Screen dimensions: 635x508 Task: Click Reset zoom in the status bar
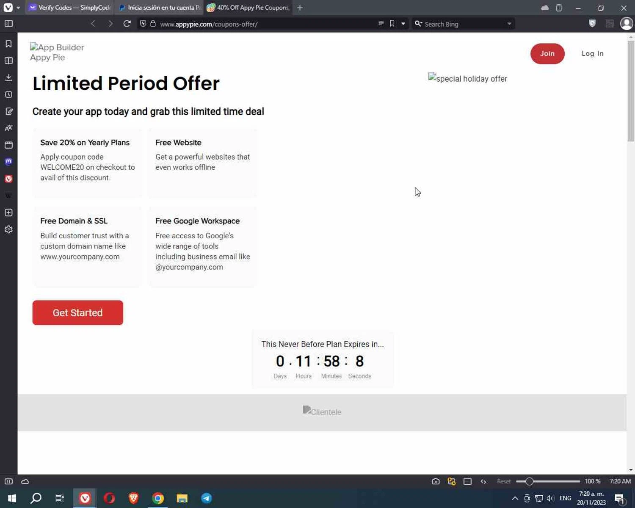click(504, 481)
